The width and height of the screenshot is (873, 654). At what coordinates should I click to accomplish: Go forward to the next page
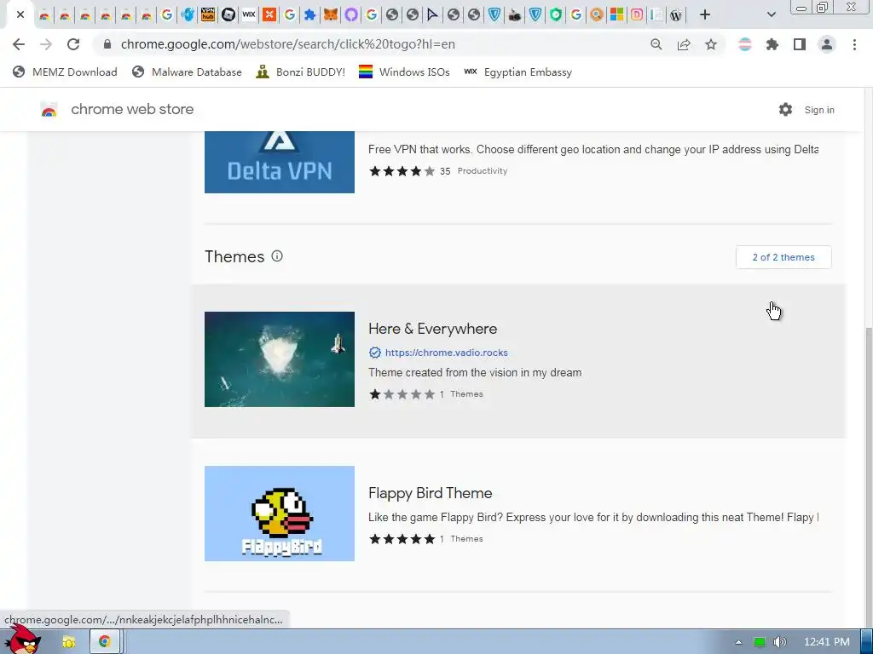[46, 44]
